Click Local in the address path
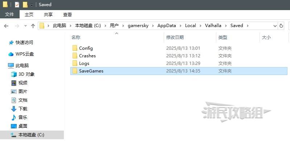Image resolution: width=290 pixels, height=141 pixels. coord(190,26)
